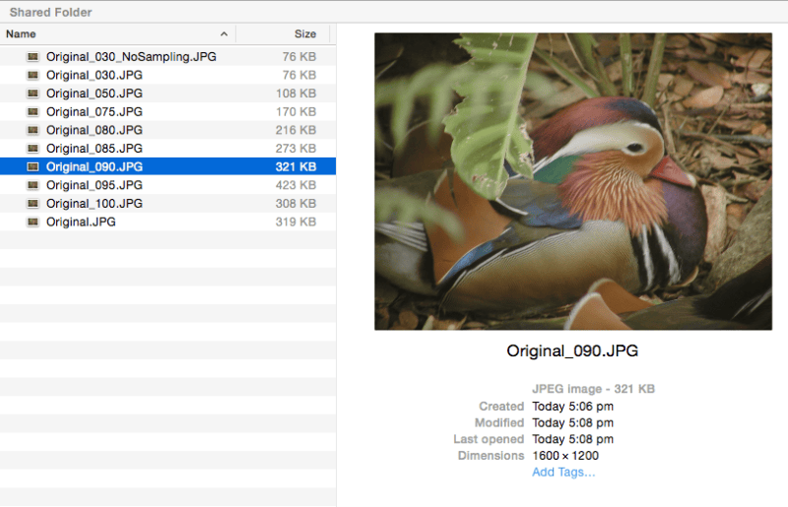Select the file name Original_095.JPG
788x507 pixels.
pyautogui.click(x=95, y=185)
